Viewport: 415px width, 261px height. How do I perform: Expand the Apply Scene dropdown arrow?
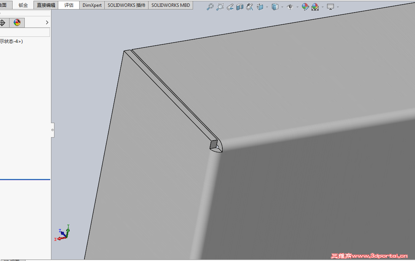(322, 7)
